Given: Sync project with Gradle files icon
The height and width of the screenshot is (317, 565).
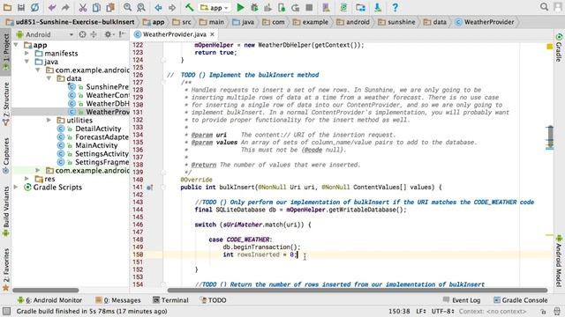Looking at the screenshot, I should [343, 7].
